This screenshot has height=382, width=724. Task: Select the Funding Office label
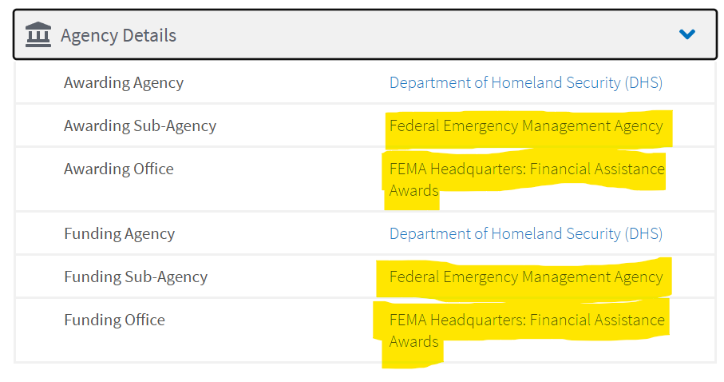114,320
